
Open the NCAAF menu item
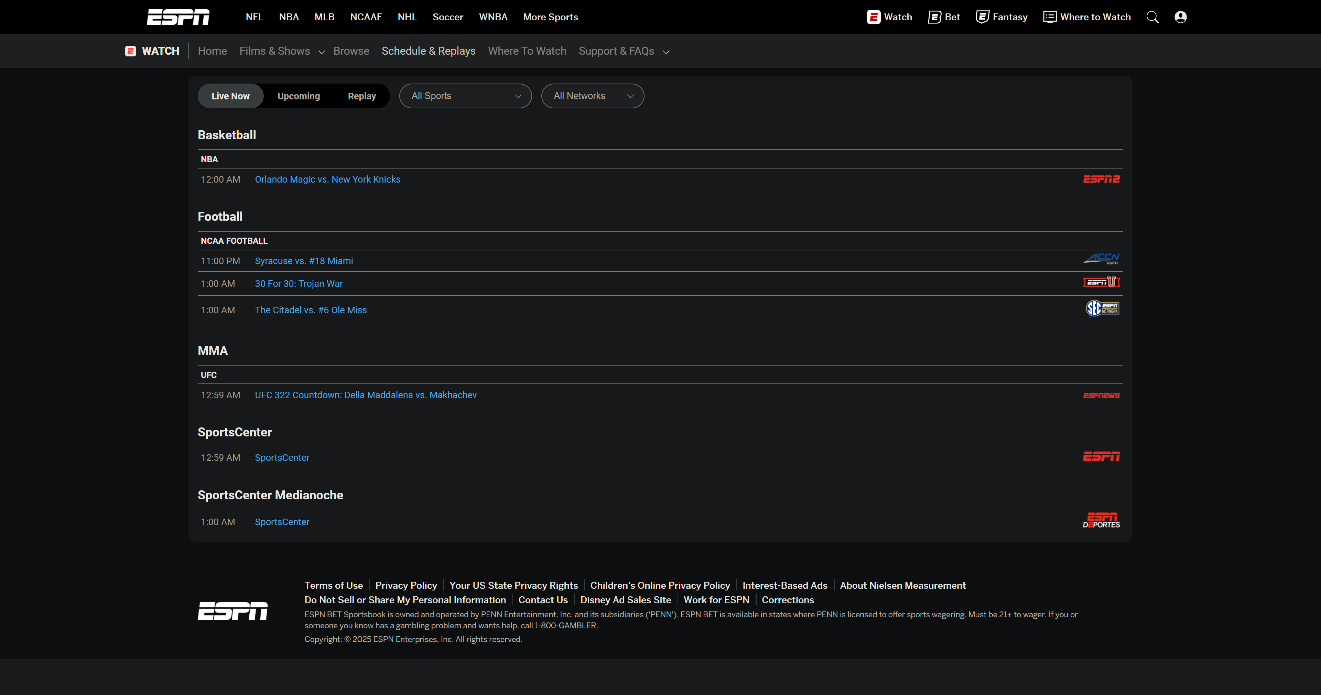(x=366, y=17)
